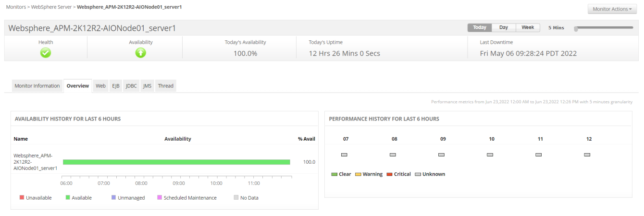The width and height of the screenshot is (644, 216).
Task: Select the Today time range
Action: click(480, 28)
